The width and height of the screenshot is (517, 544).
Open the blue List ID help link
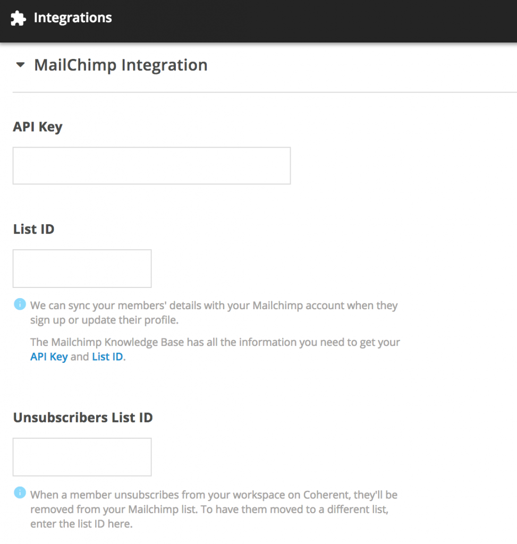click(107, 356)
